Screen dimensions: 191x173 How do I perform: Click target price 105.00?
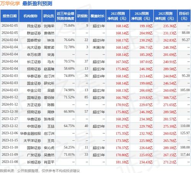pos(185,90)
